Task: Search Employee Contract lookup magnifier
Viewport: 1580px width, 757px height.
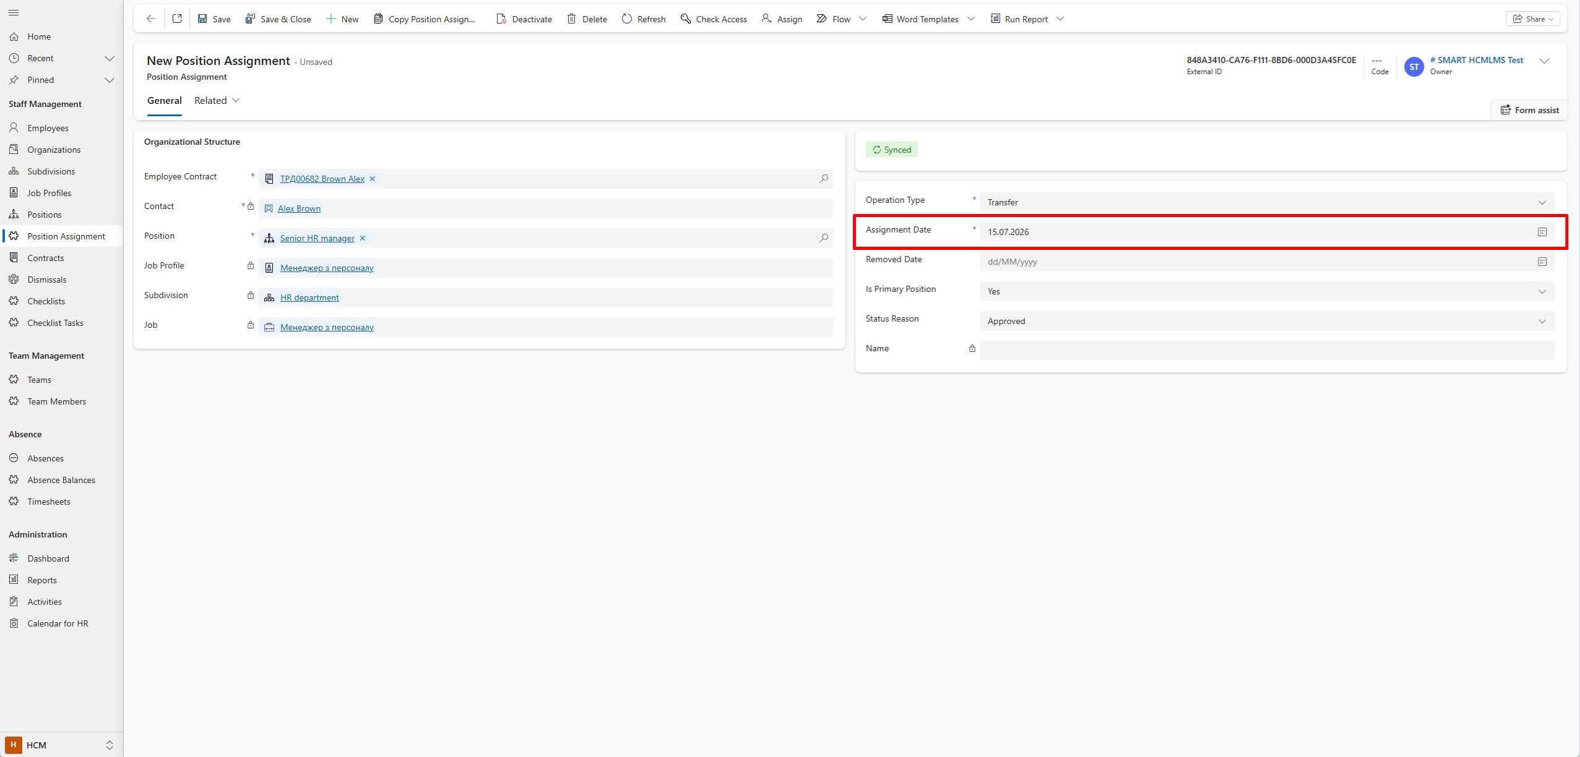Action: [x=824, y=179]
